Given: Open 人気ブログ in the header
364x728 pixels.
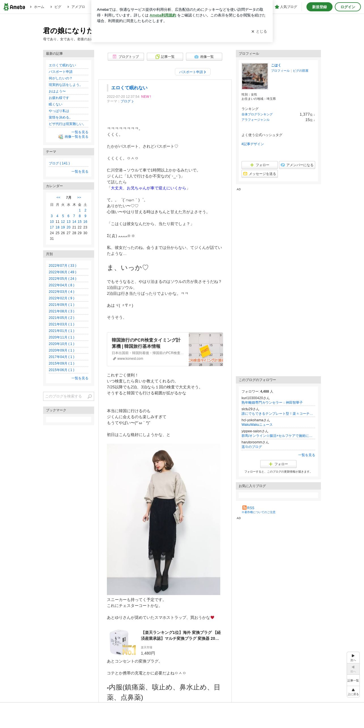Looking at the screenshot, I should click(286, 7).
